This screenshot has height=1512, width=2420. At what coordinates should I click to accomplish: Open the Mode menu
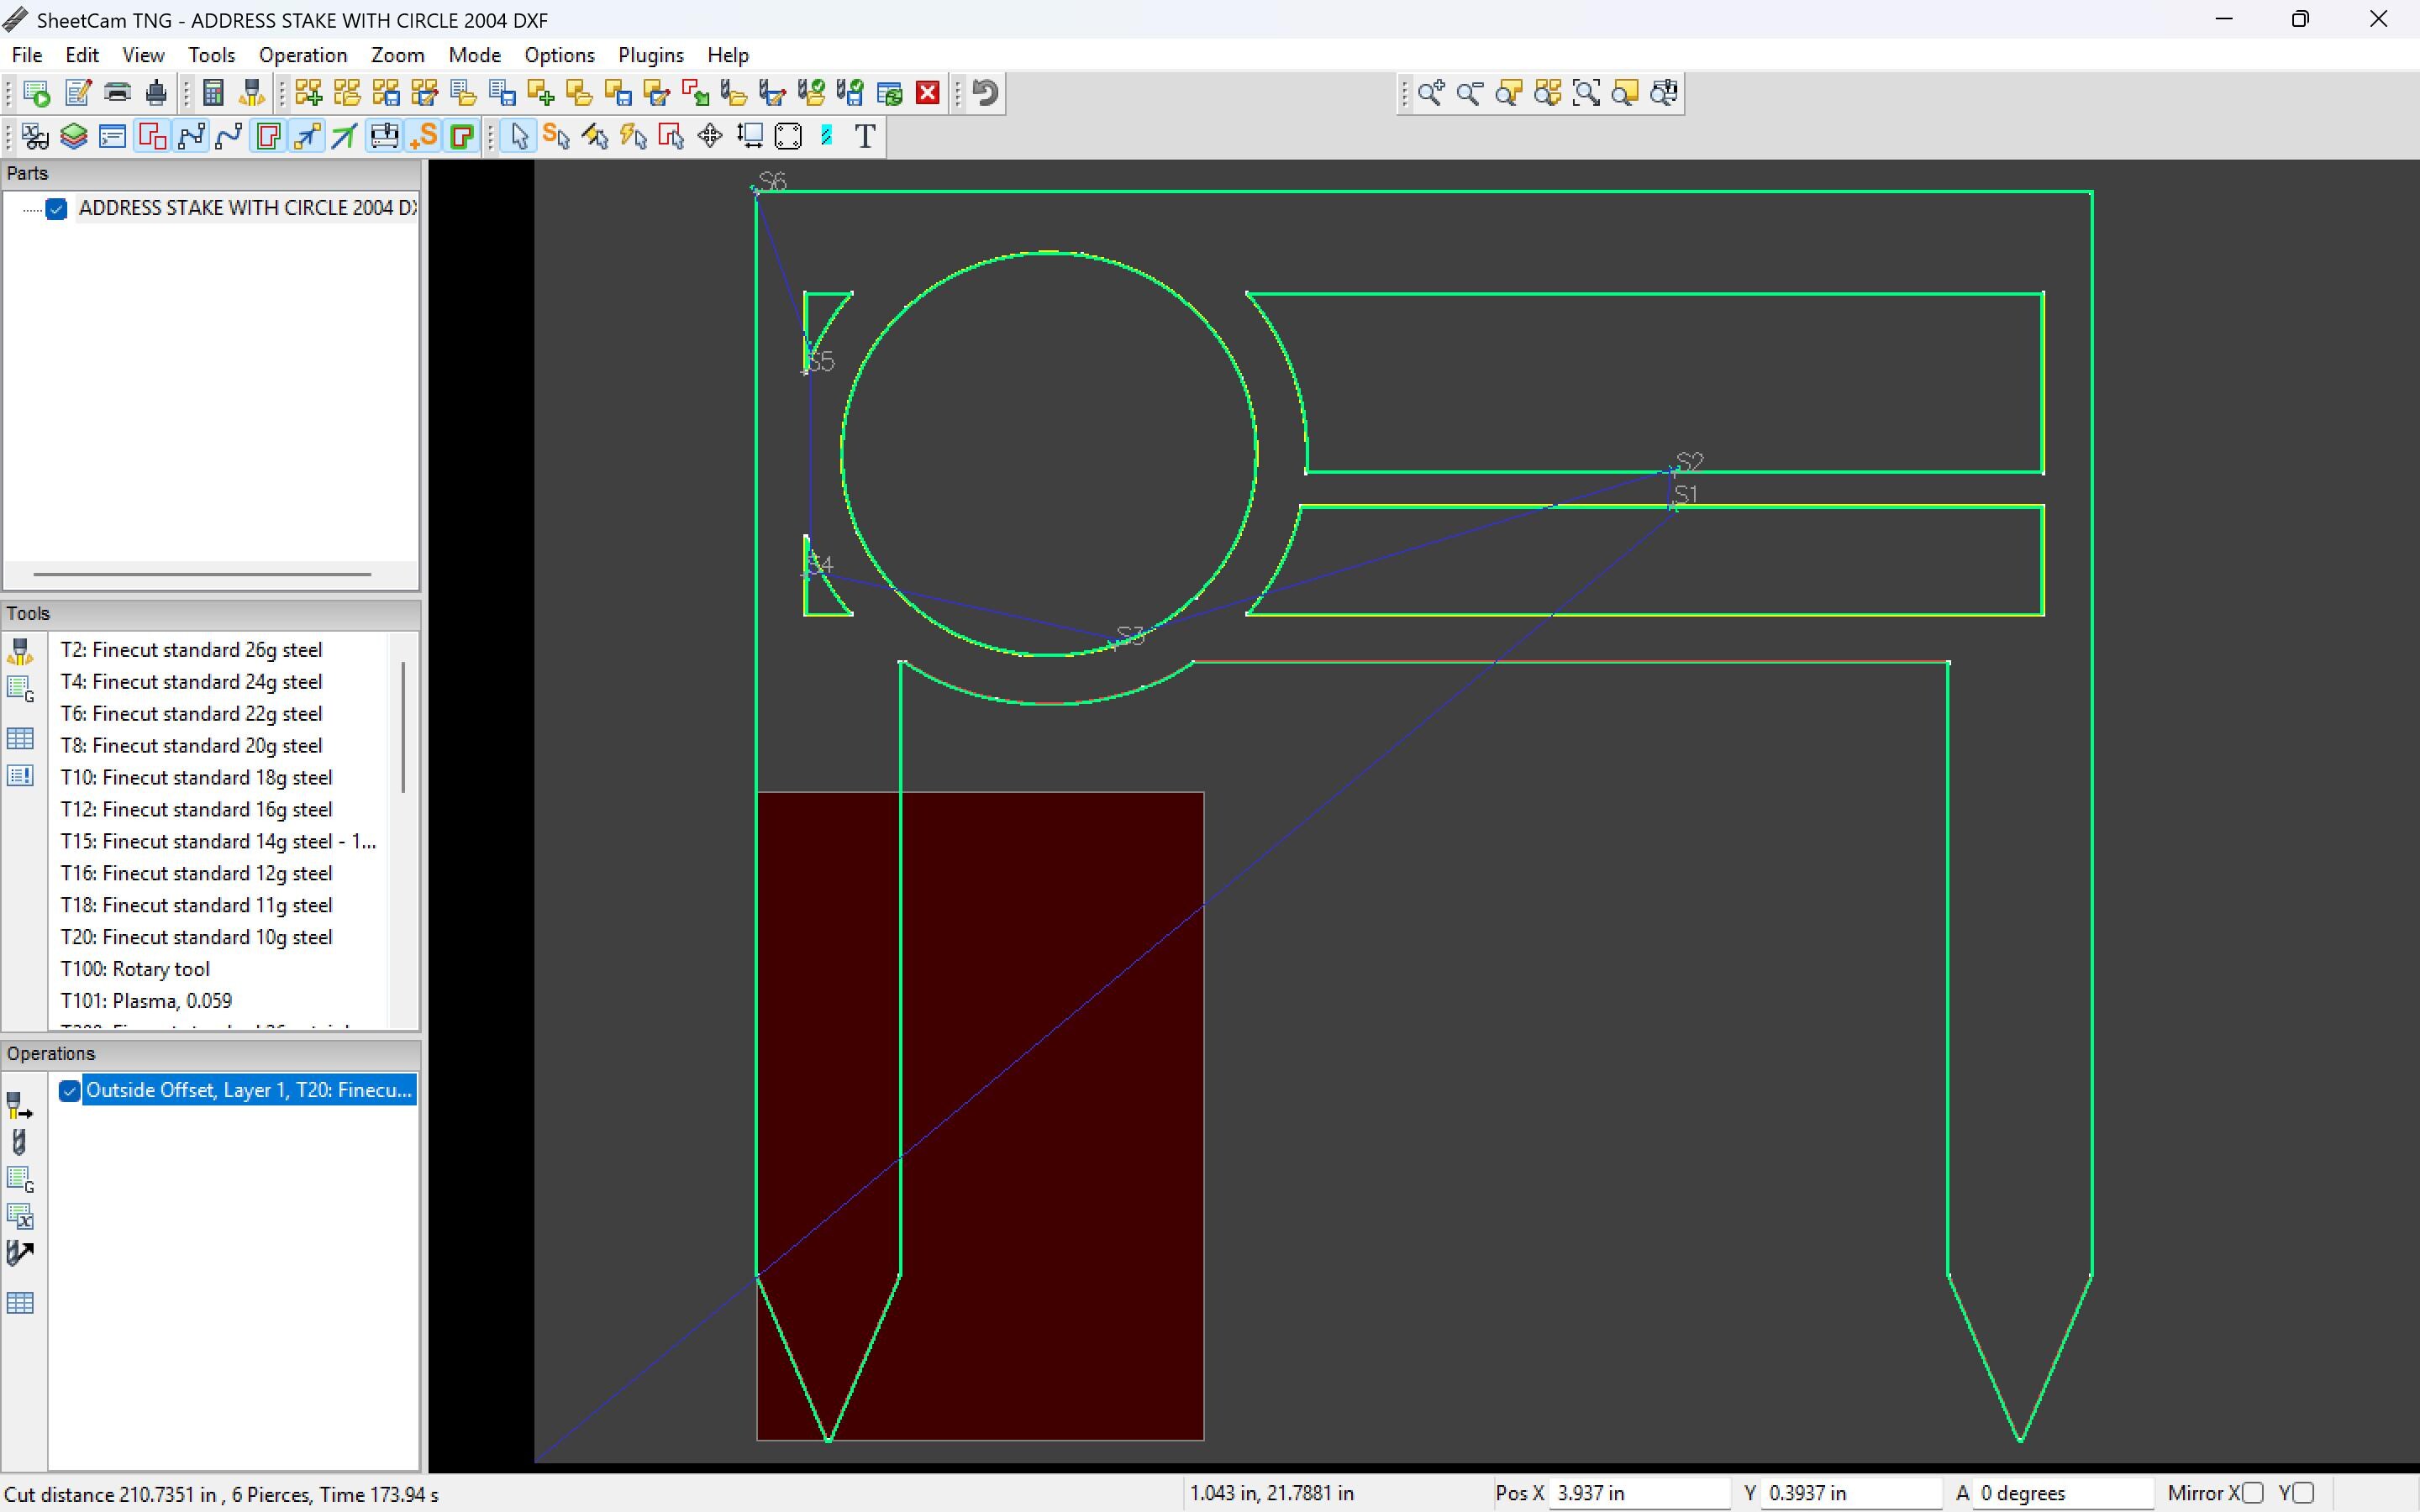(x=474, y=55)
